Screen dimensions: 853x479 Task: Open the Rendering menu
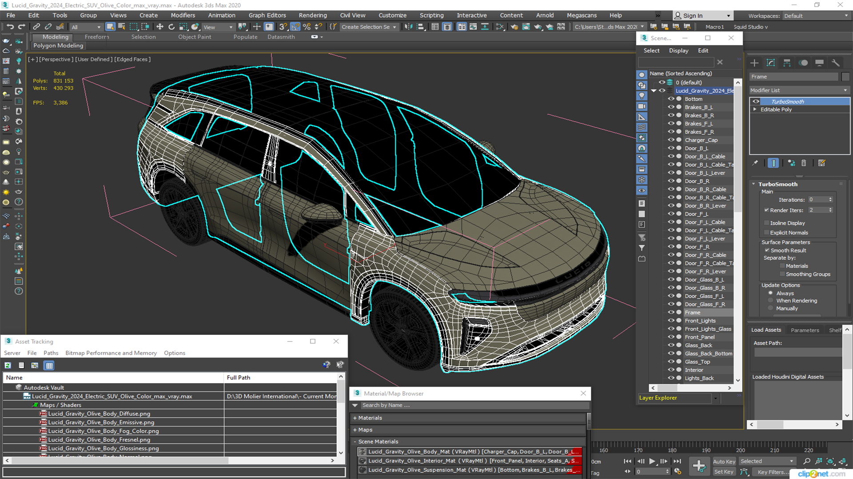point(313,15)
